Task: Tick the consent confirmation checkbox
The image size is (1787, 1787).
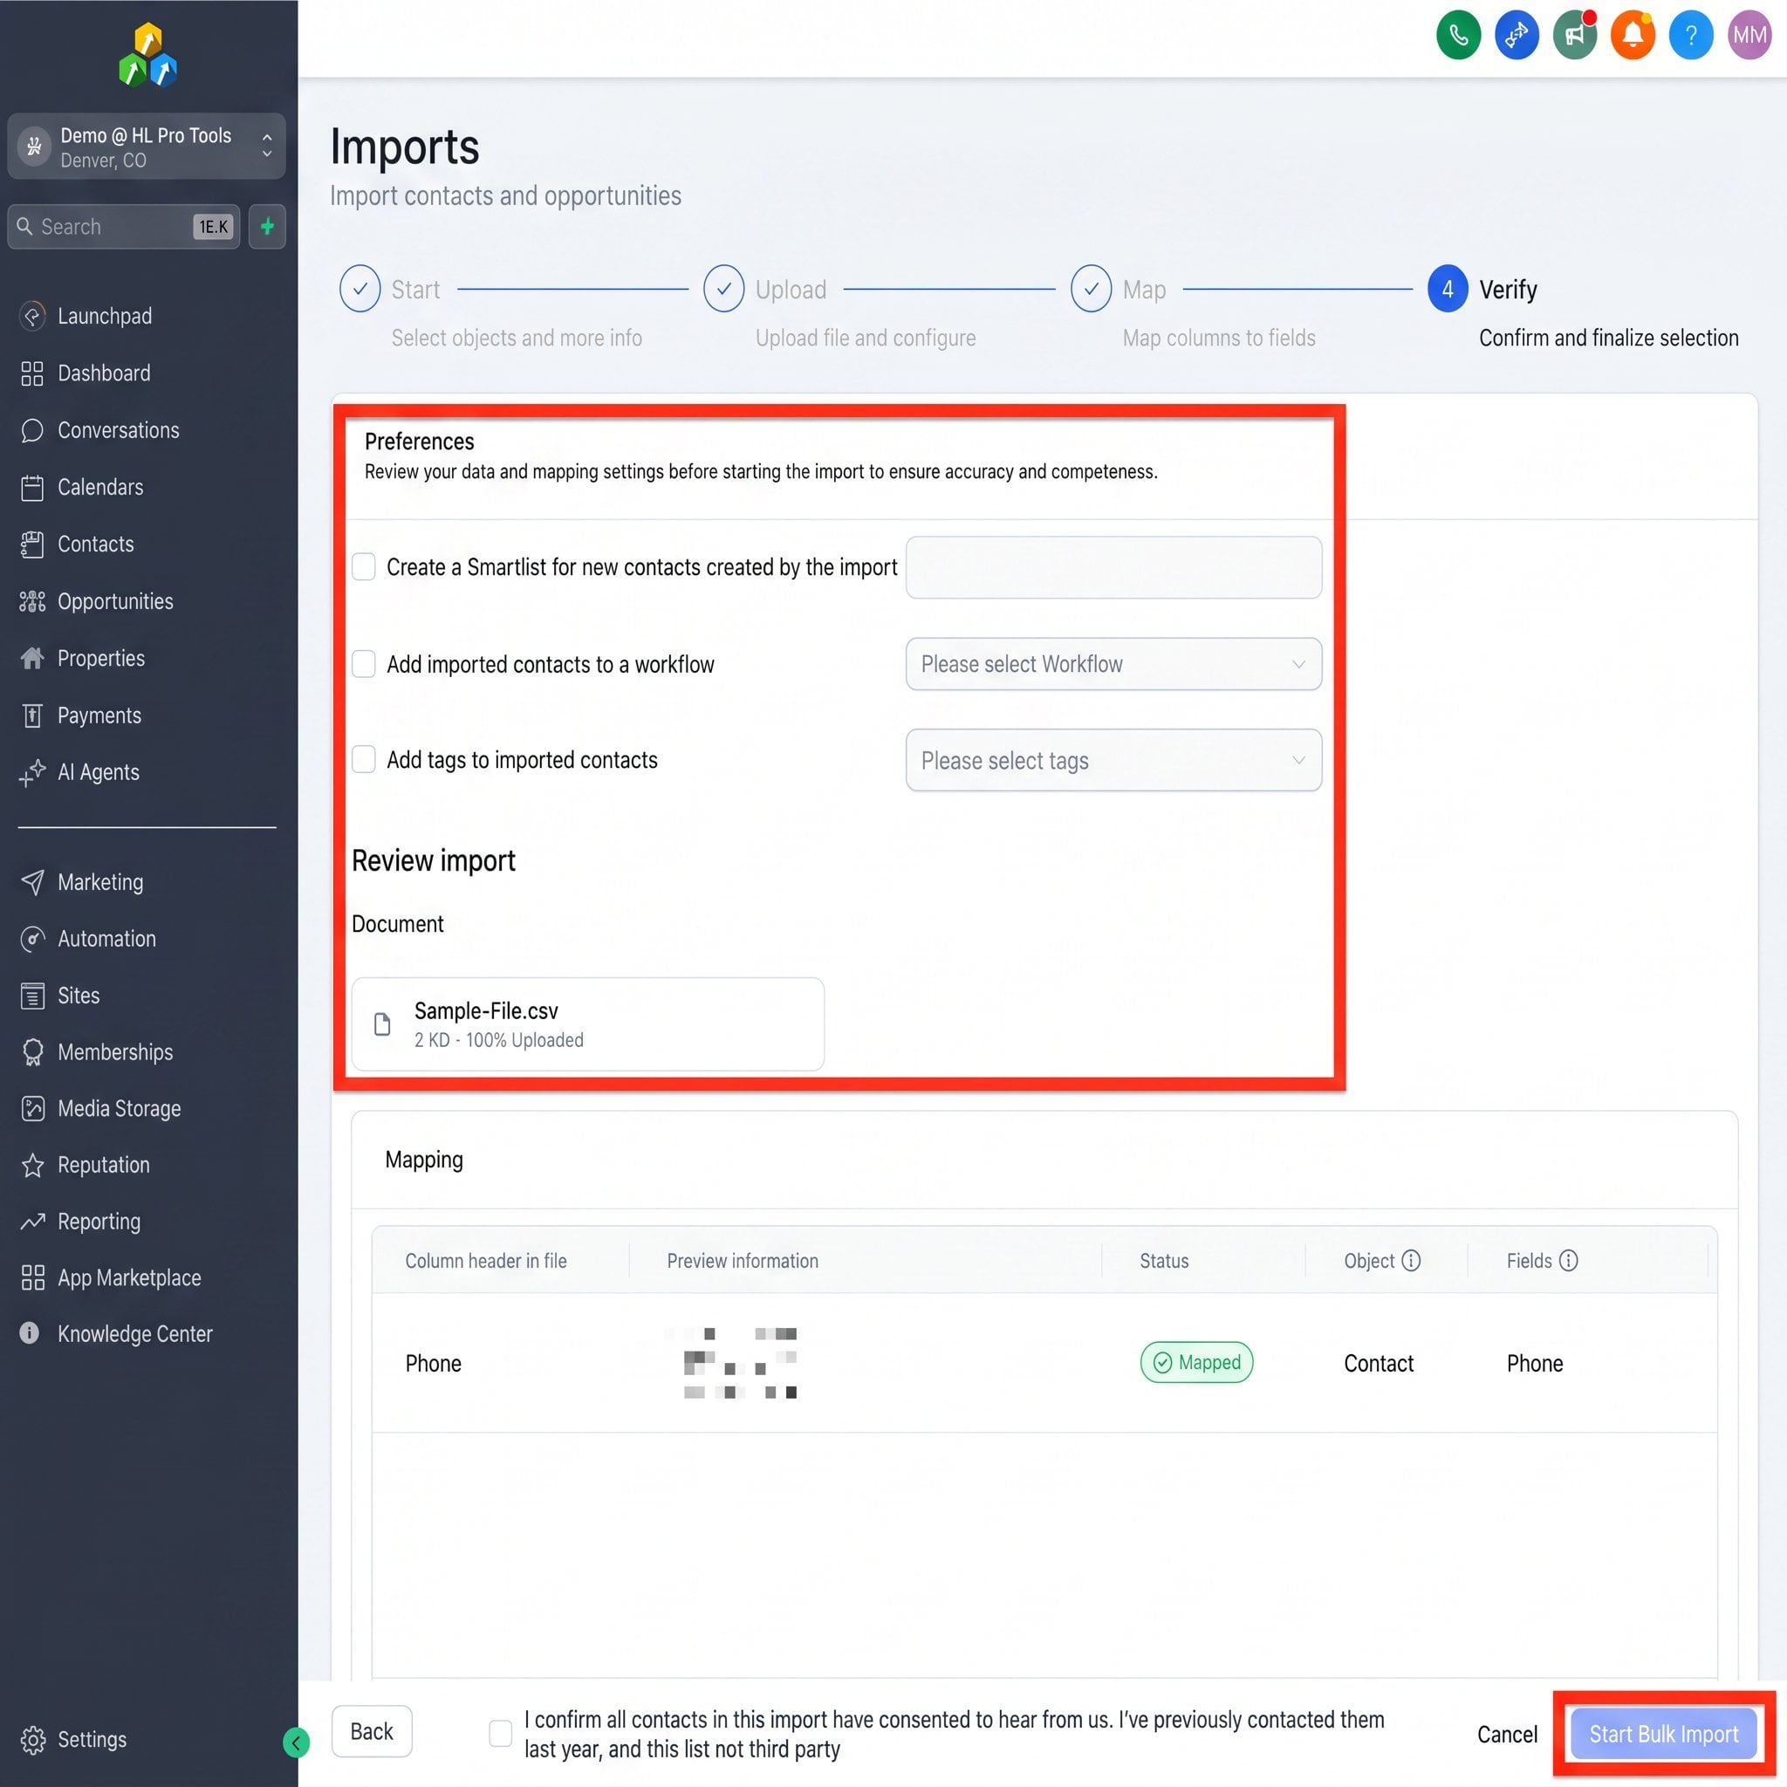Action: coord(500,1734)
